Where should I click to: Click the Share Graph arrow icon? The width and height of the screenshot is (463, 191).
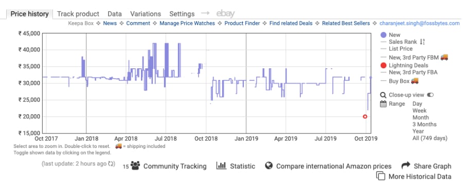pos(406,165)
